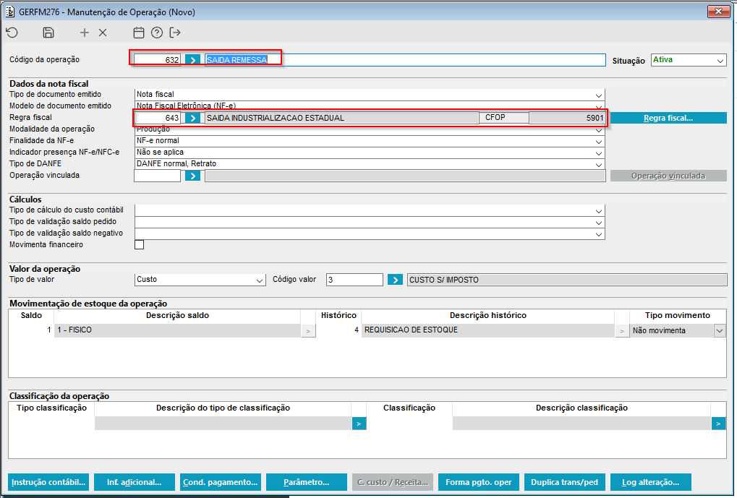Open the Inf. adicional... button
737x498 pixels.
[x=135, y=482]
